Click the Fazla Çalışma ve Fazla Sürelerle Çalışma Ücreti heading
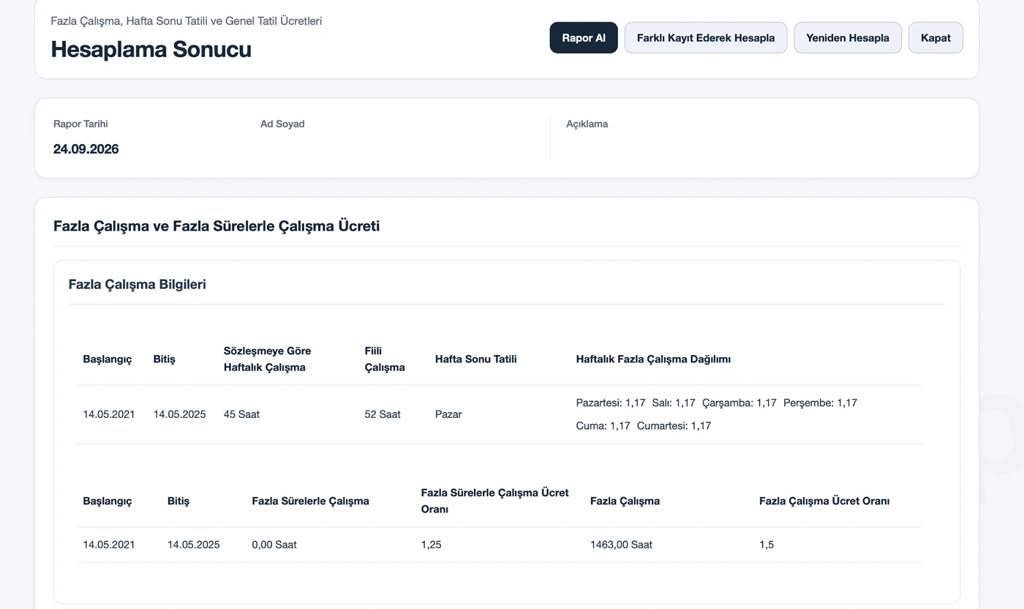Screen dimensions: 1024x609 217,226
